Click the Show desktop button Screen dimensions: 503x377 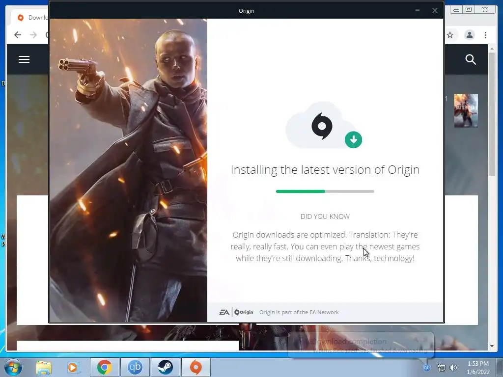pos(500,367)
